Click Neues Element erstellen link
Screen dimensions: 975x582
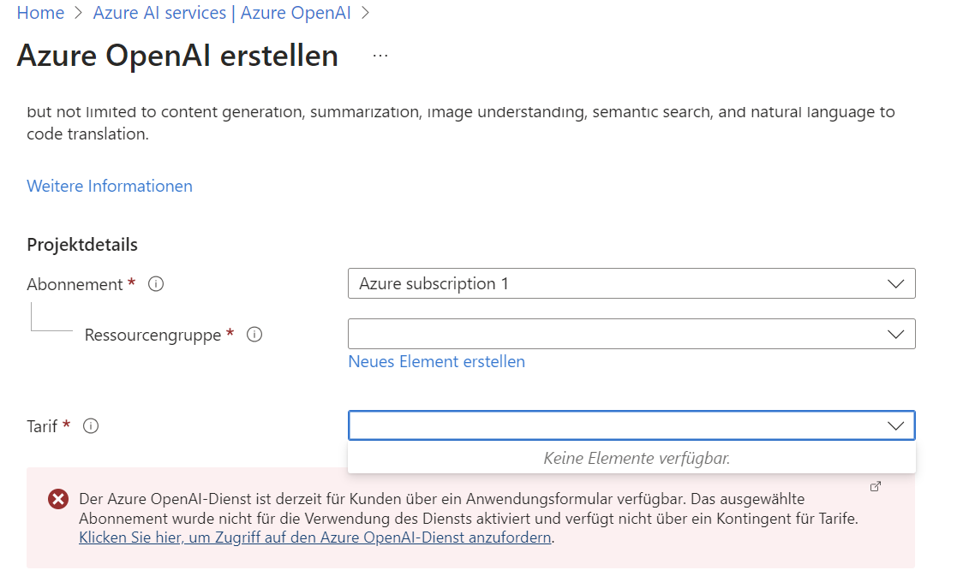(x=436, y=361)
